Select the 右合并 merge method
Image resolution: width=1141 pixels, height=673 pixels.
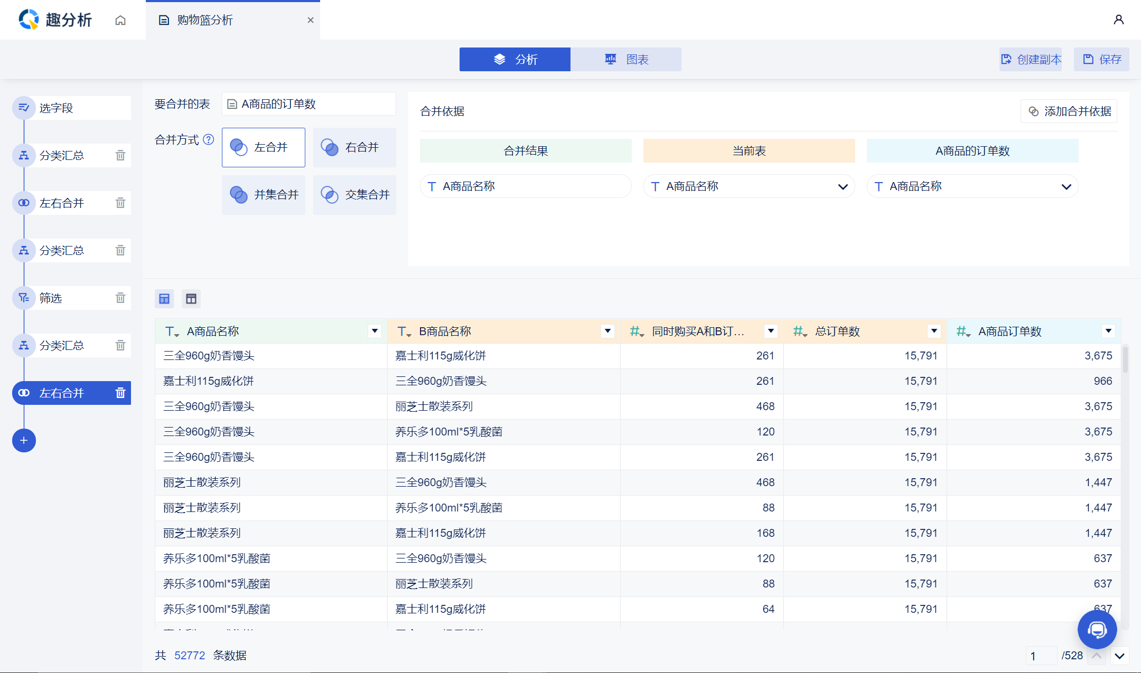[x=354, y=147]
